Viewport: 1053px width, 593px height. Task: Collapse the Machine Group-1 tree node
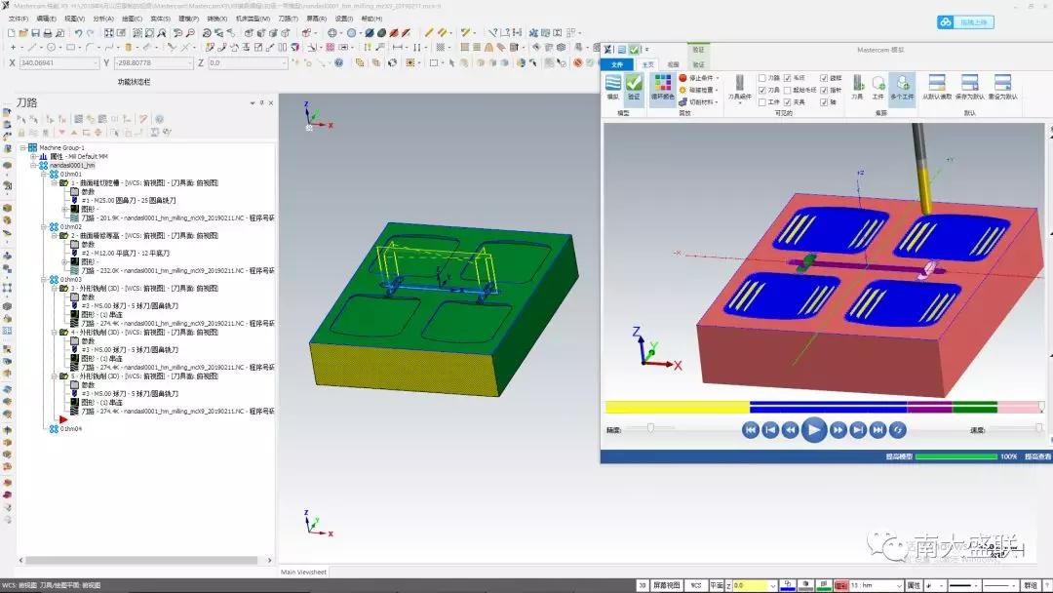click(22, 147)
